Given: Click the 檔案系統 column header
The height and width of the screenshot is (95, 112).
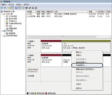Looking at the screenshot, I should pos(50,12).
